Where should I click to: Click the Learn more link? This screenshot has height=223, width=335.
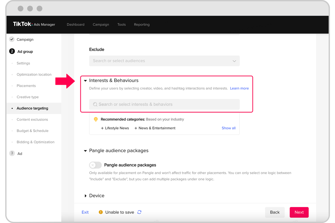pos(239,88)
